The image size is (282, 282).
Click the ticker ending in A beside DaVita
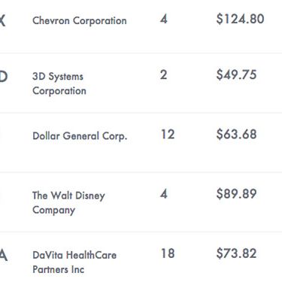coord(4,256)
